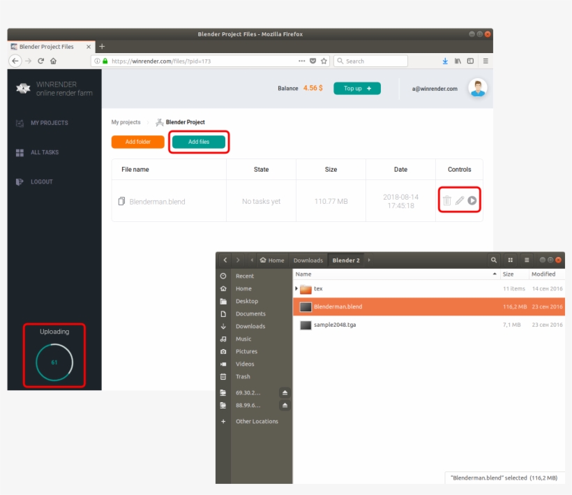Click the My projects breadcrumb link

click(x=126, y=122)
